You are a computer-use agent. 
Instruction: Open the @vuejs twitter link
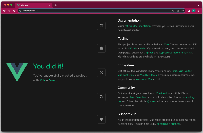coord(151,101)
